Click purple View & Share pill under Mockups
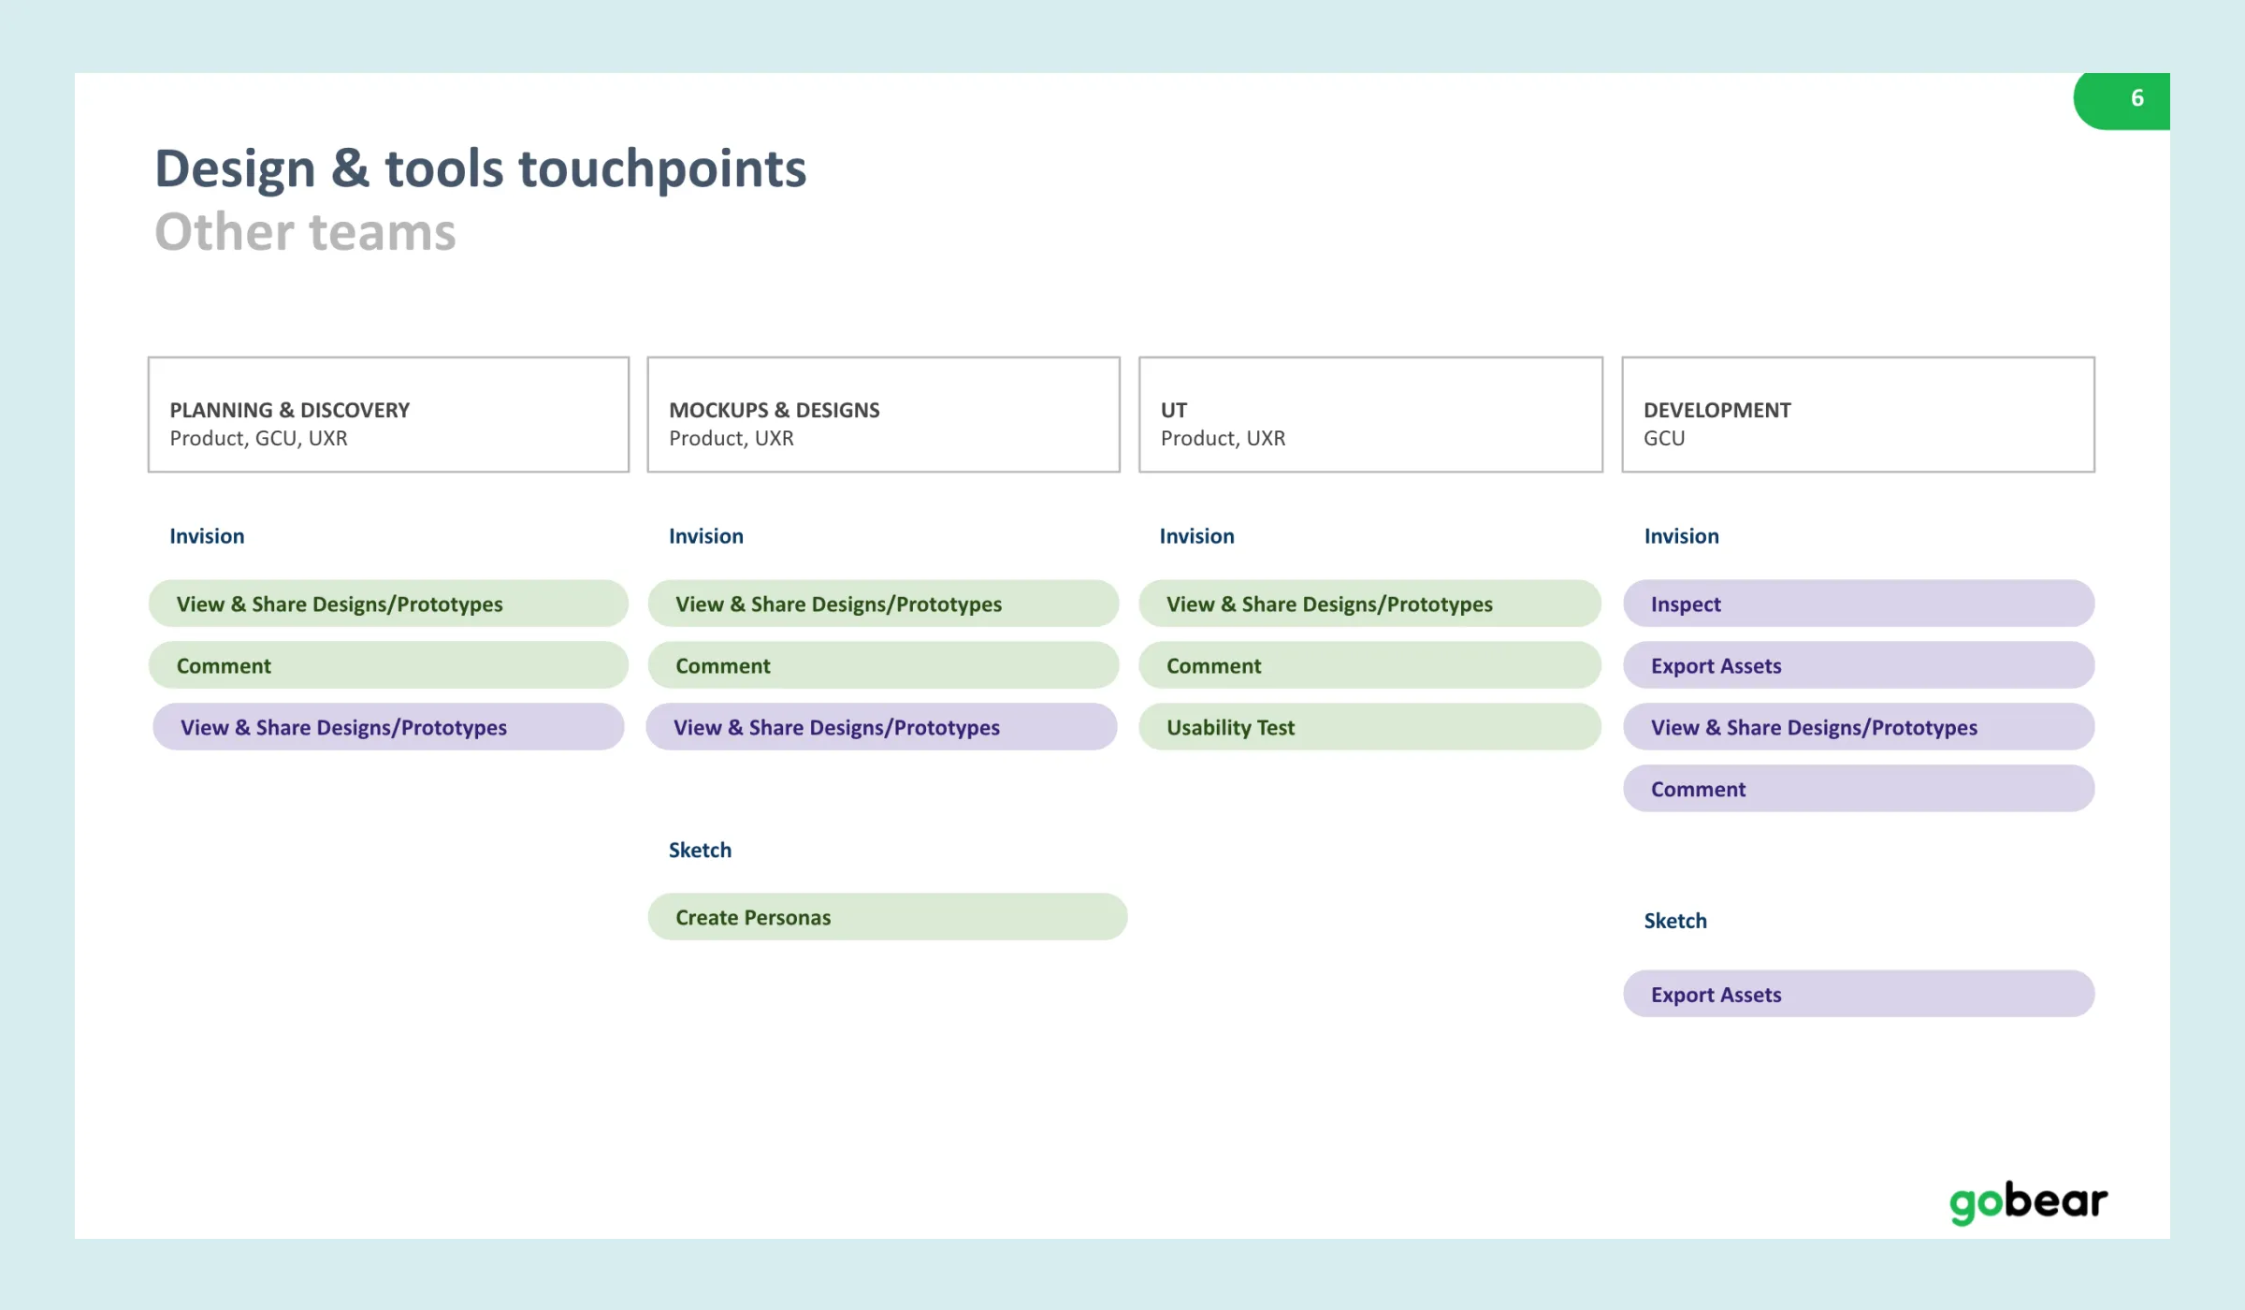 coord(881,727)
